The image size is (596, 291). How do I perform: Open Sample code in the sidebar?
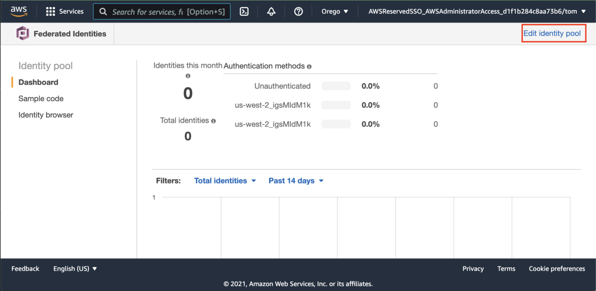click(x=41, y=99)
